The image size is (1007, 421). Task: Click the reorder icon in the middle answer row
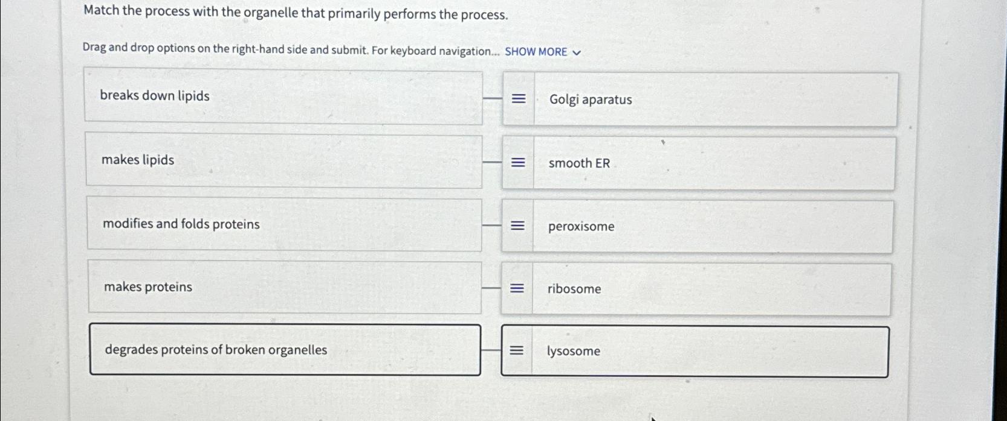point(518,225)
